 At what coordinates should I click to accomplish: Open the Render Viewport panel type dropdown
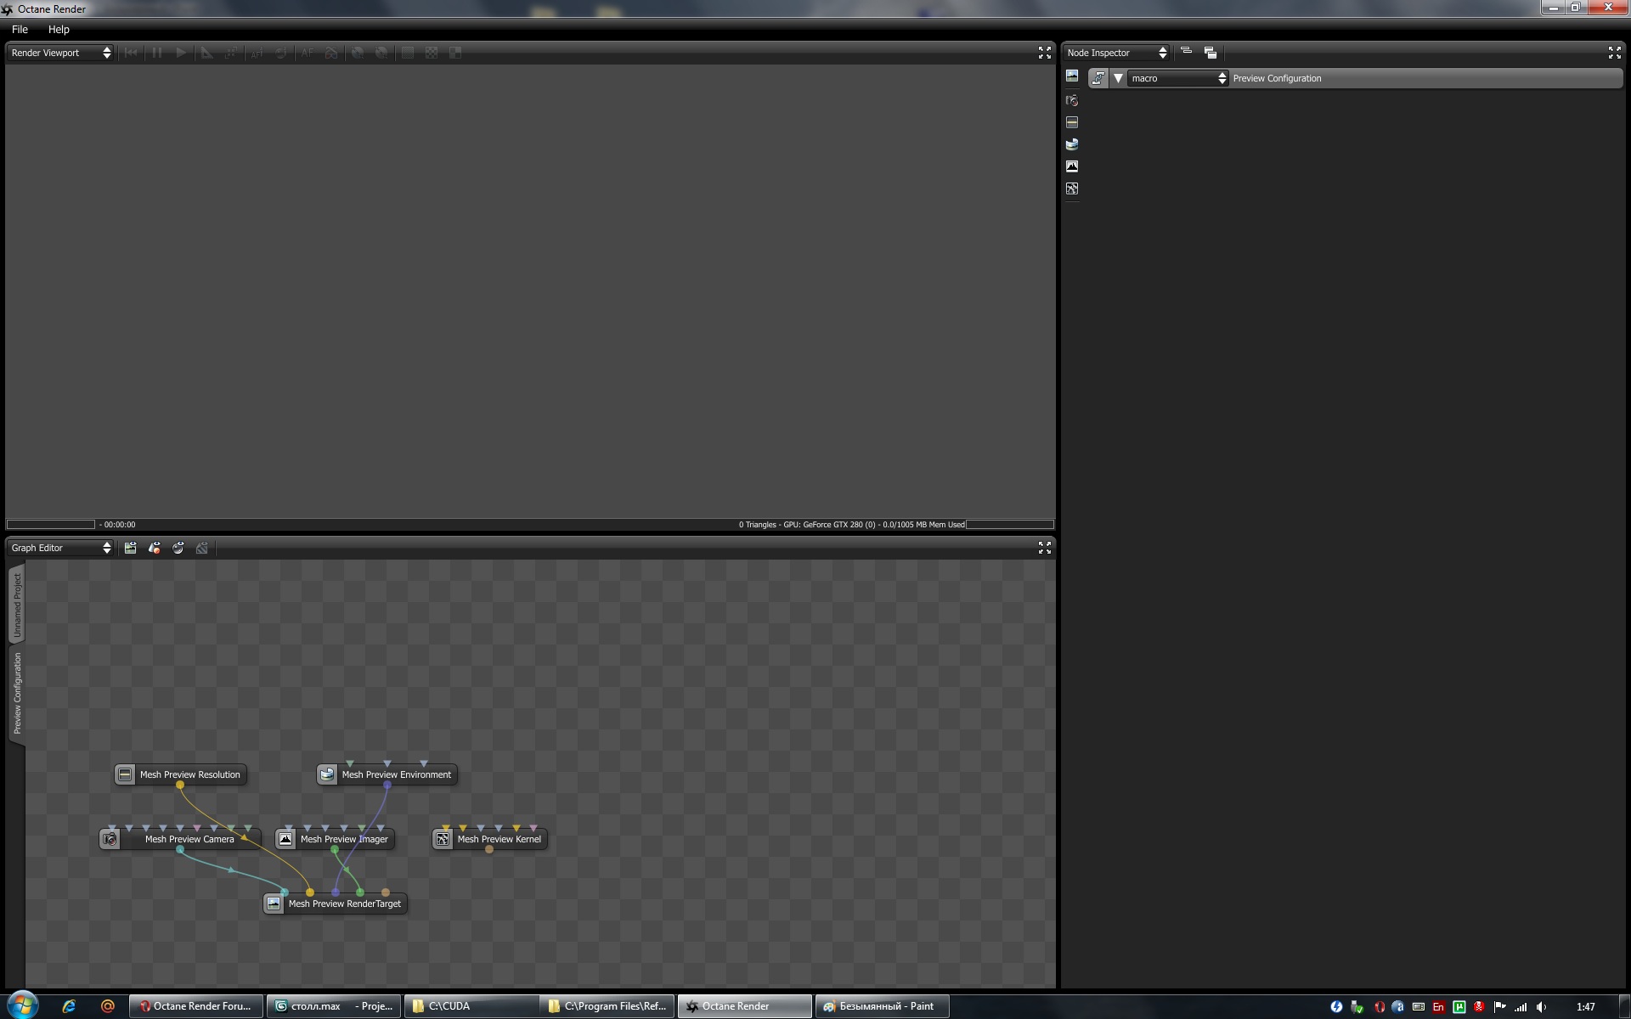click(x=60, y=53)
